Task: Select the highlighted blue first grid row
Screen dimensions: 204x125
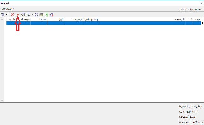Action: coord(104,23)
